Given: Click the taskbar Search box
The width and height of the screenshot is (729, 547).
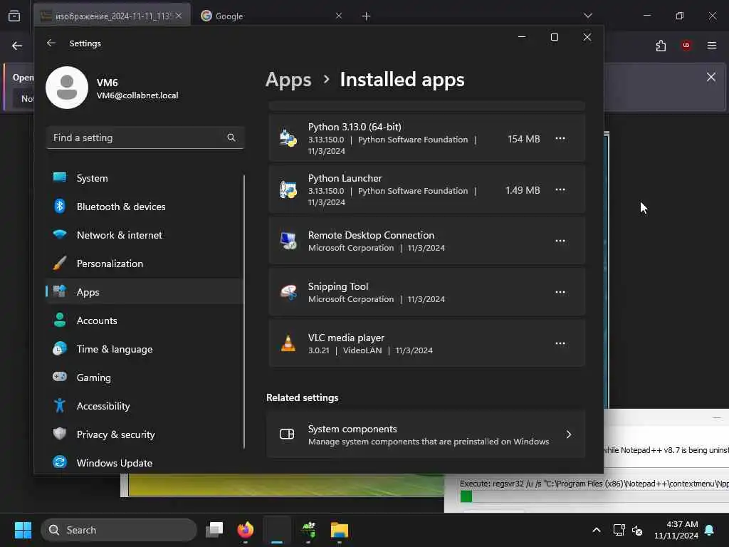Looking at the screenshot, I should pyautogui.click(x=119, y=530).
